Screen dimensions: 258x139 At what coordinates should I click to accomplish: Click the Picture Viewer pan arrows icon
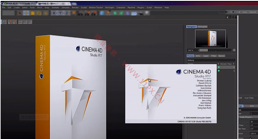point(233,17)
